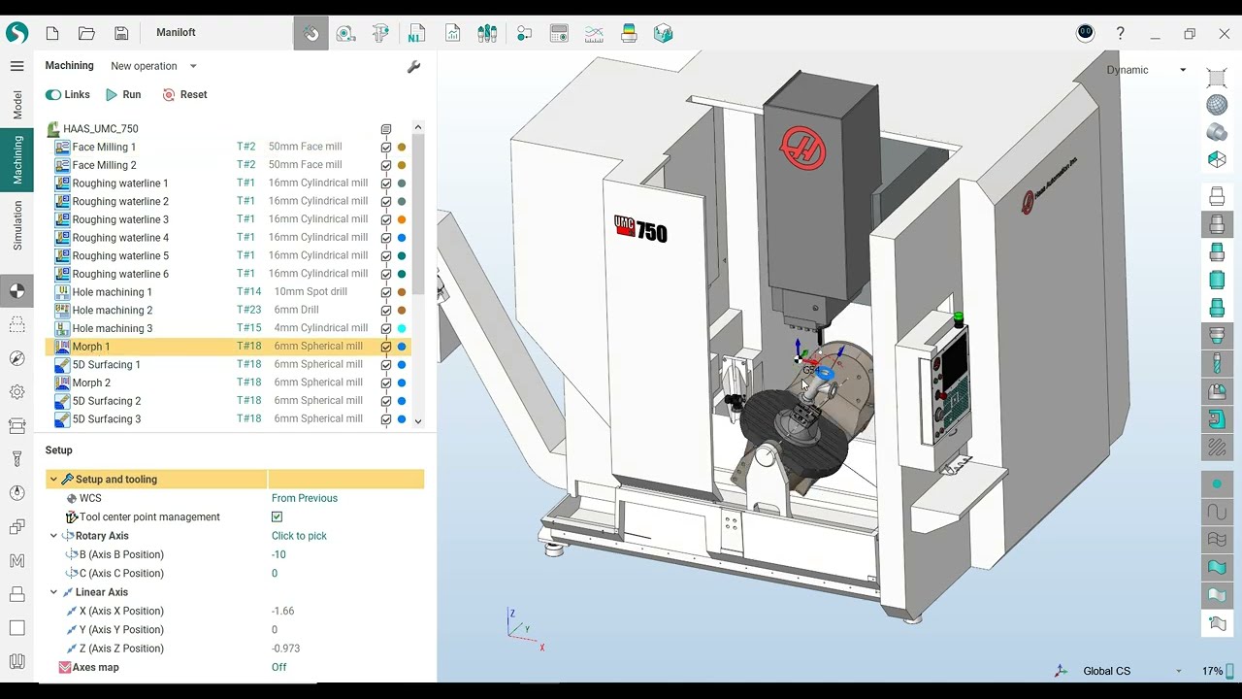
Task: Open the tape measure tool
Action: click(x=345, y=33)
